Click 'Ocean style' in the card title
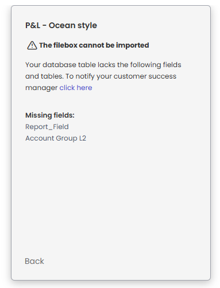 [x=73, y=25]
